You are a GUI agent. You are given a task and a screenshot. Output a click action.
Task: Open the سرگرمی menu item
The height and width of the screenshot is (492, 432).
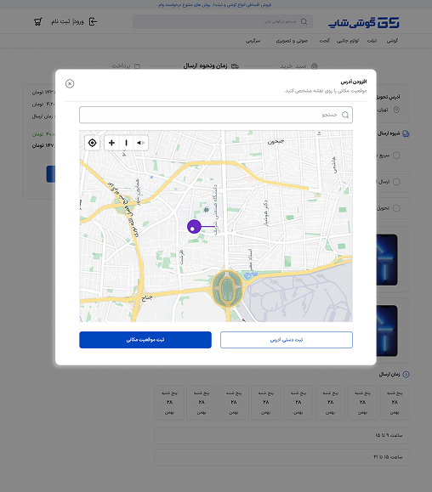253,41
